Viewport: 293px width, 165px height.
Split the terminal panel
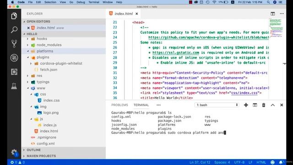255,105
